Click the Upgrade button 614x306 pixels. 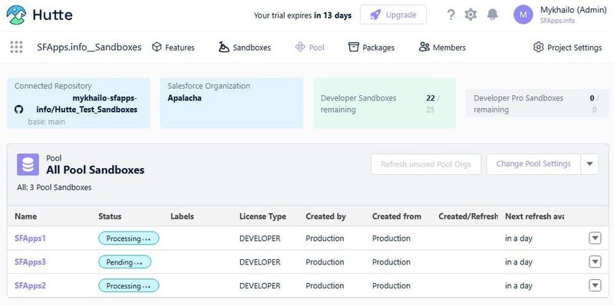[393, 15]
